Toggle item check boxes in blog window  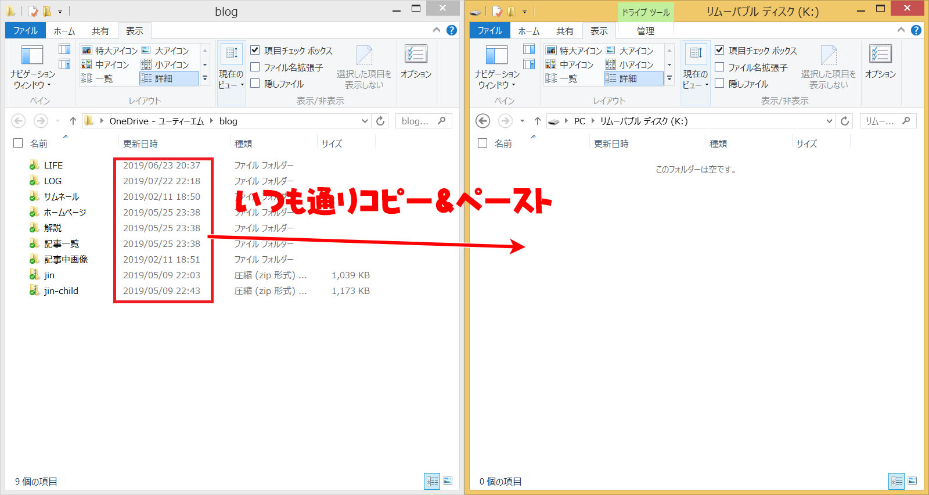255,51
